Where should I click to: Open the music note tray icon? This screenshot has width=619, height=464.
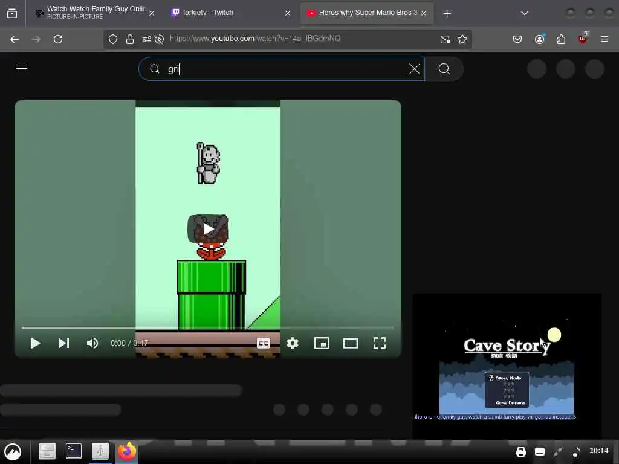point(576,451)
